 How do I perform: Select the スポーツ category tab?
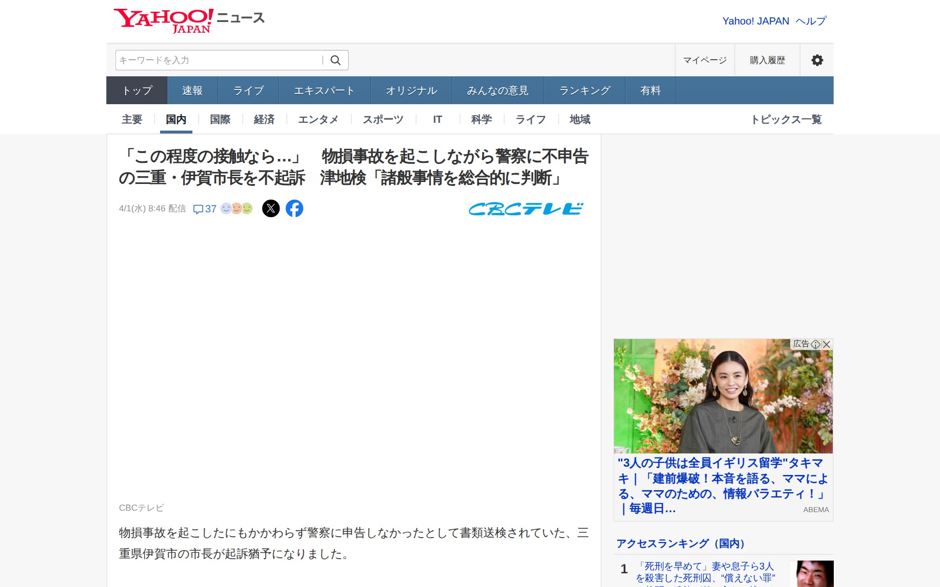383,119
